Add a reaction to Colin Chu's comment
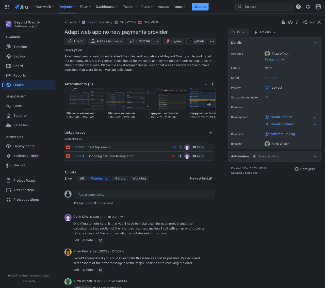325x288 pixels. (x=100, y=240)
